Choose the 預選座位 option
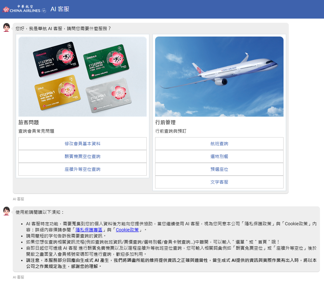324x282 pixels. 219,169
